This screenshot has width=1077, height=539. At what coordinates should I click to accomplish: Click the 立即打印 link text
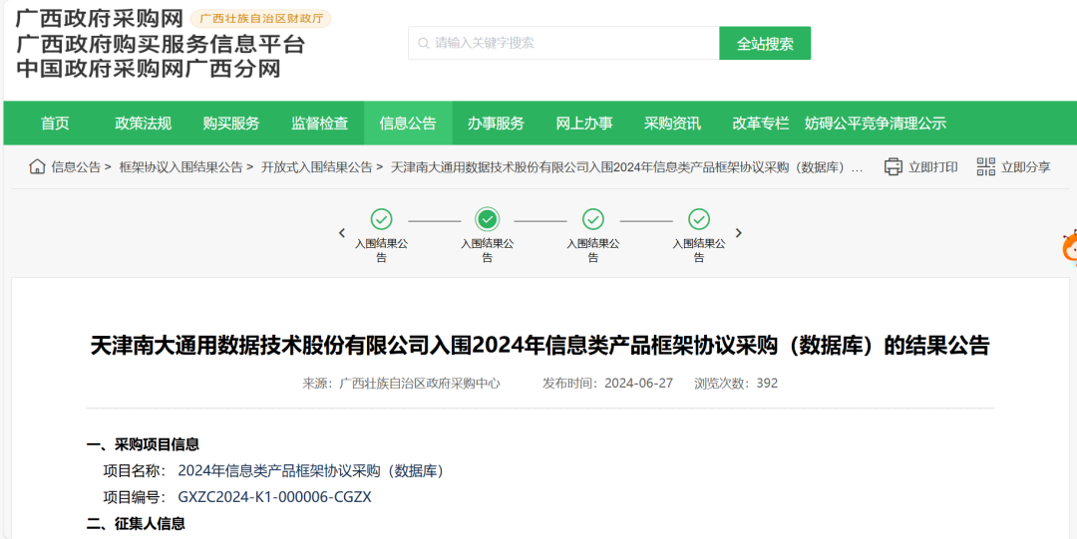tap(933, 166)
